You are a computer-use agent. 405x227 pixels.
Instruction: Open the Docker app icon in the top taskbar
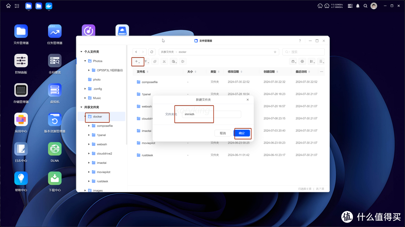(49, 6)
